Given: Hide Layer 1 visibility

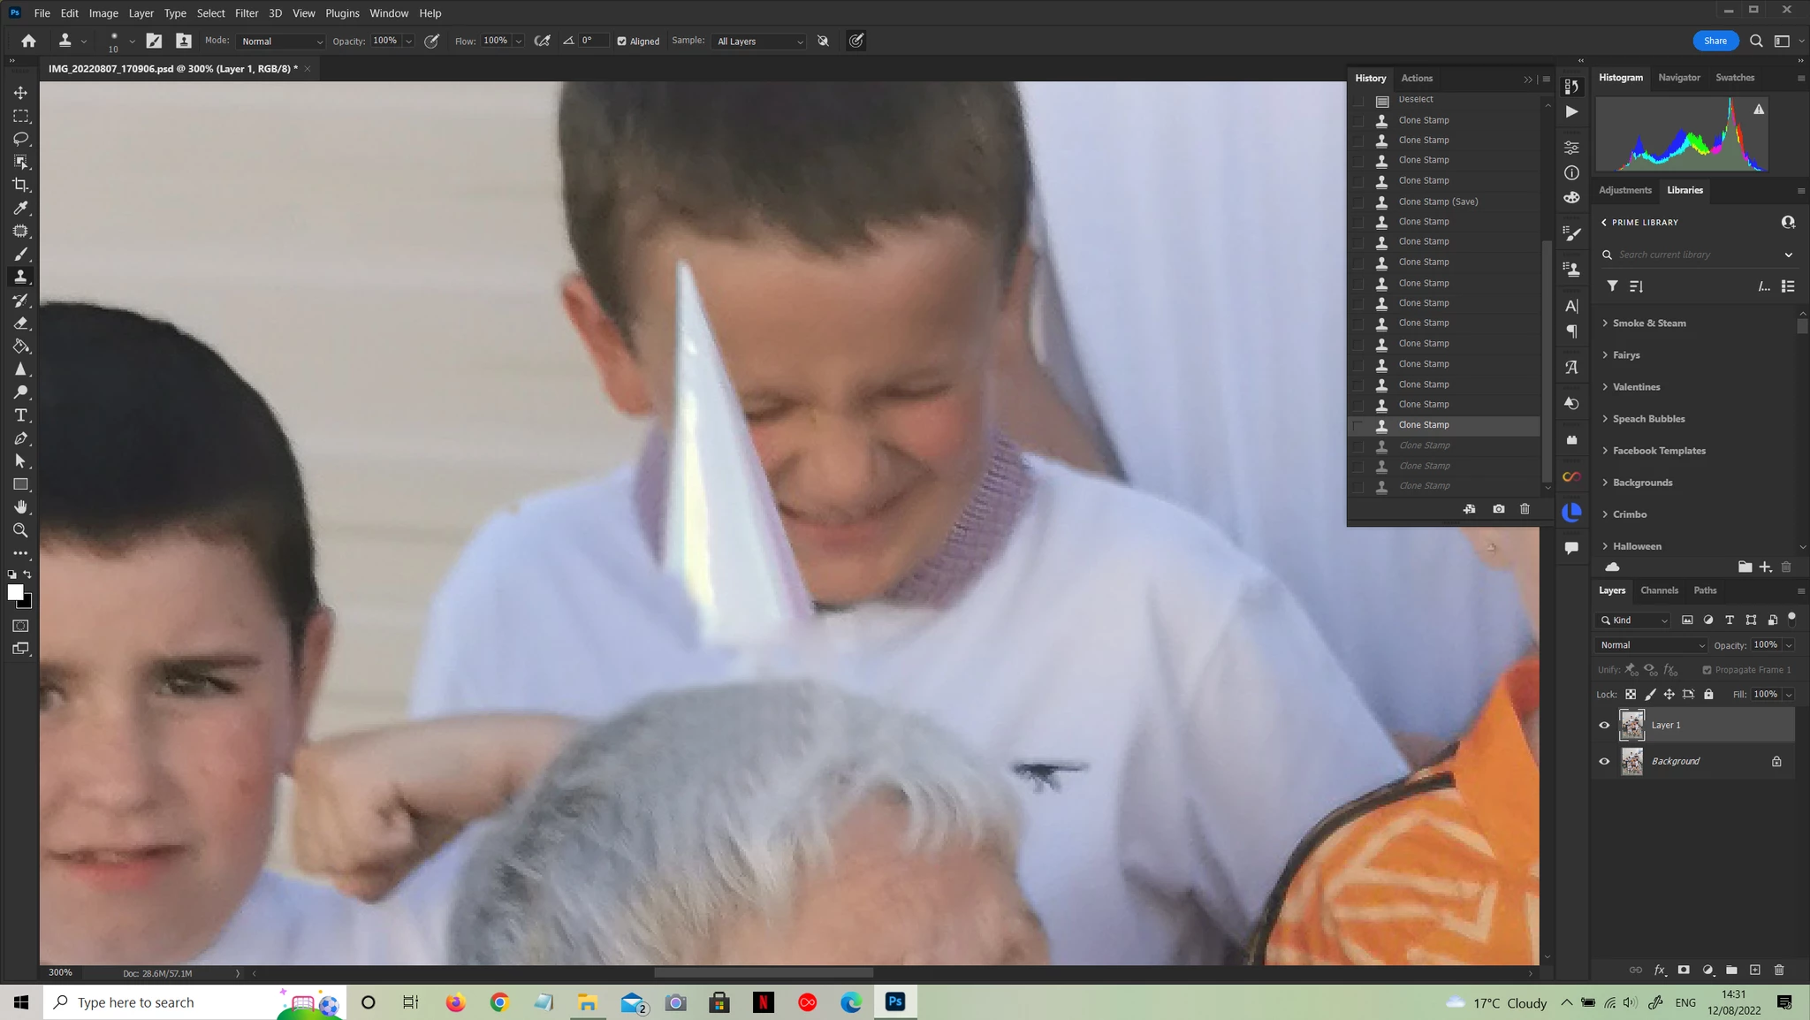Looking at the screenshot, I should point(1604,725).
